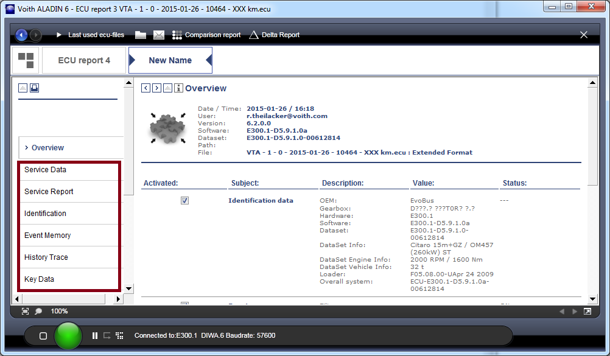Click the fit-to-screen icon near 100%

click(x=26, y=311)
